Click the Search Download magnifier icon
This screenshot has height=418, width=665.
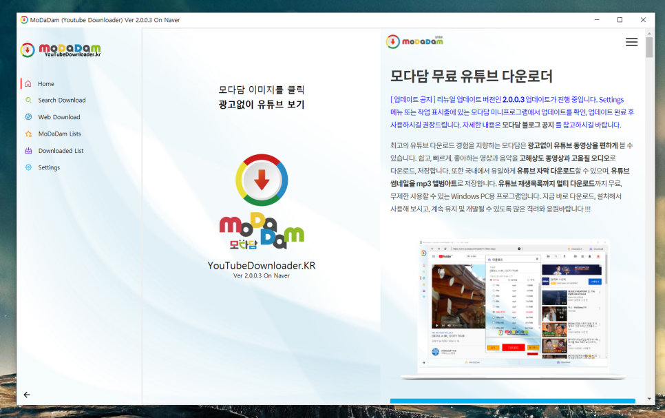pyautogui.click(x=28, y=100)
